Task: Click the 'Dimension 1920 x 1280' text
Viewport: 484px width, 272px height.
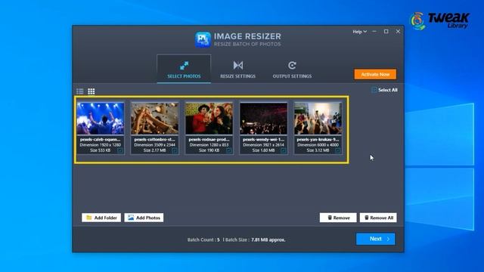Action: click(101, 145)
